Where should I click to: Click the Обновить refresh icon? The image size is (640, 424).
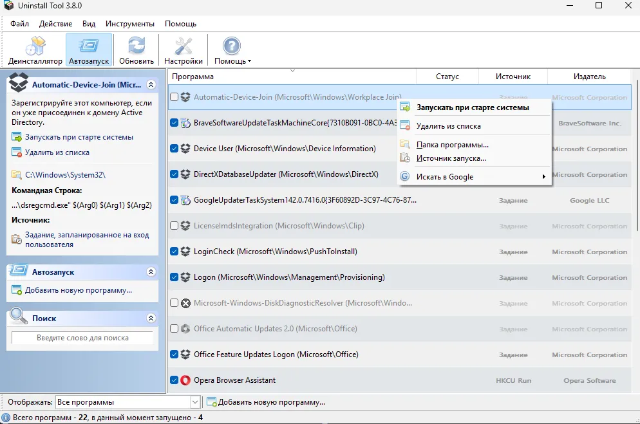pyautogui.click(x=136, y=47)
